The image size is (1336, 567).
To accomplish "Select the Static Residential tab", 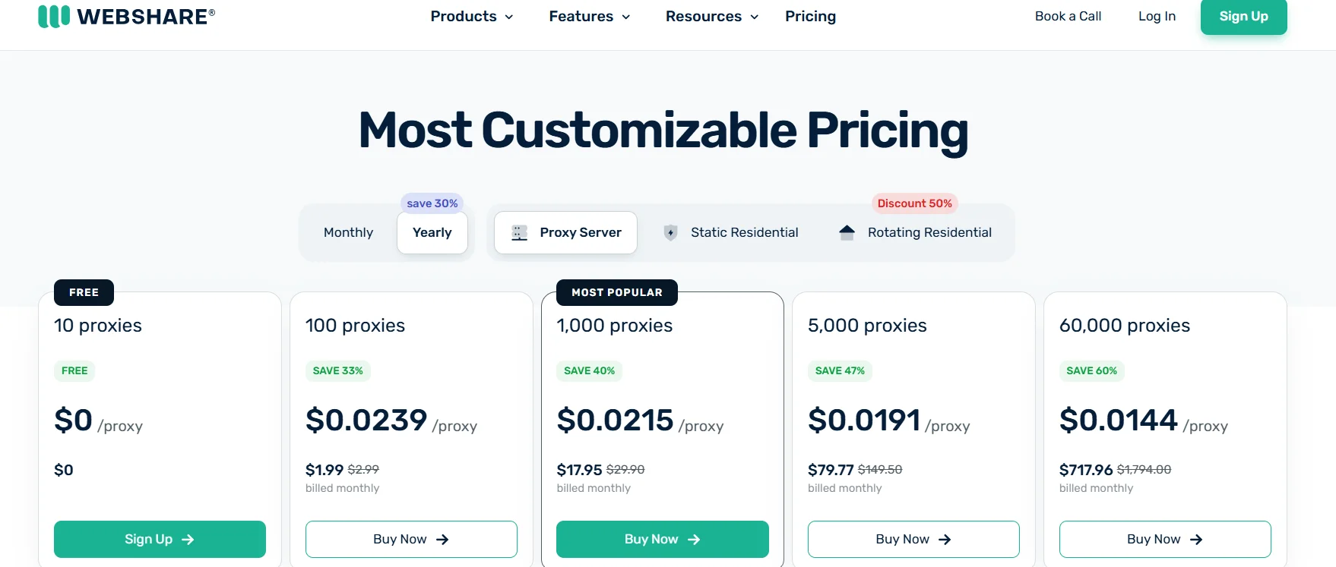I will tap(731, 232).
